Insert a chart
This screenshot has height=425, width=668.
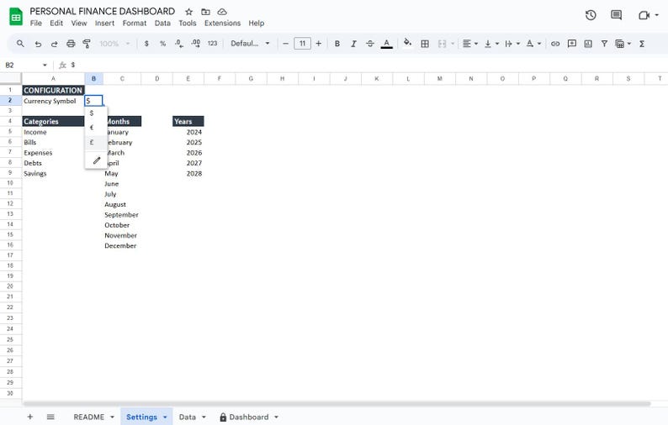588,44
